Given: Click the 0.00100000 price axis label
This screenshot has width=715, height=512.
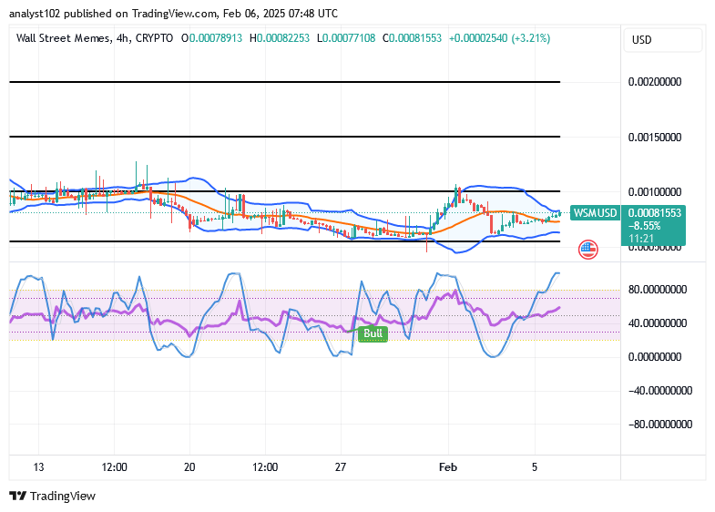Looking at the screenshot, I should [x=655, y=192].
